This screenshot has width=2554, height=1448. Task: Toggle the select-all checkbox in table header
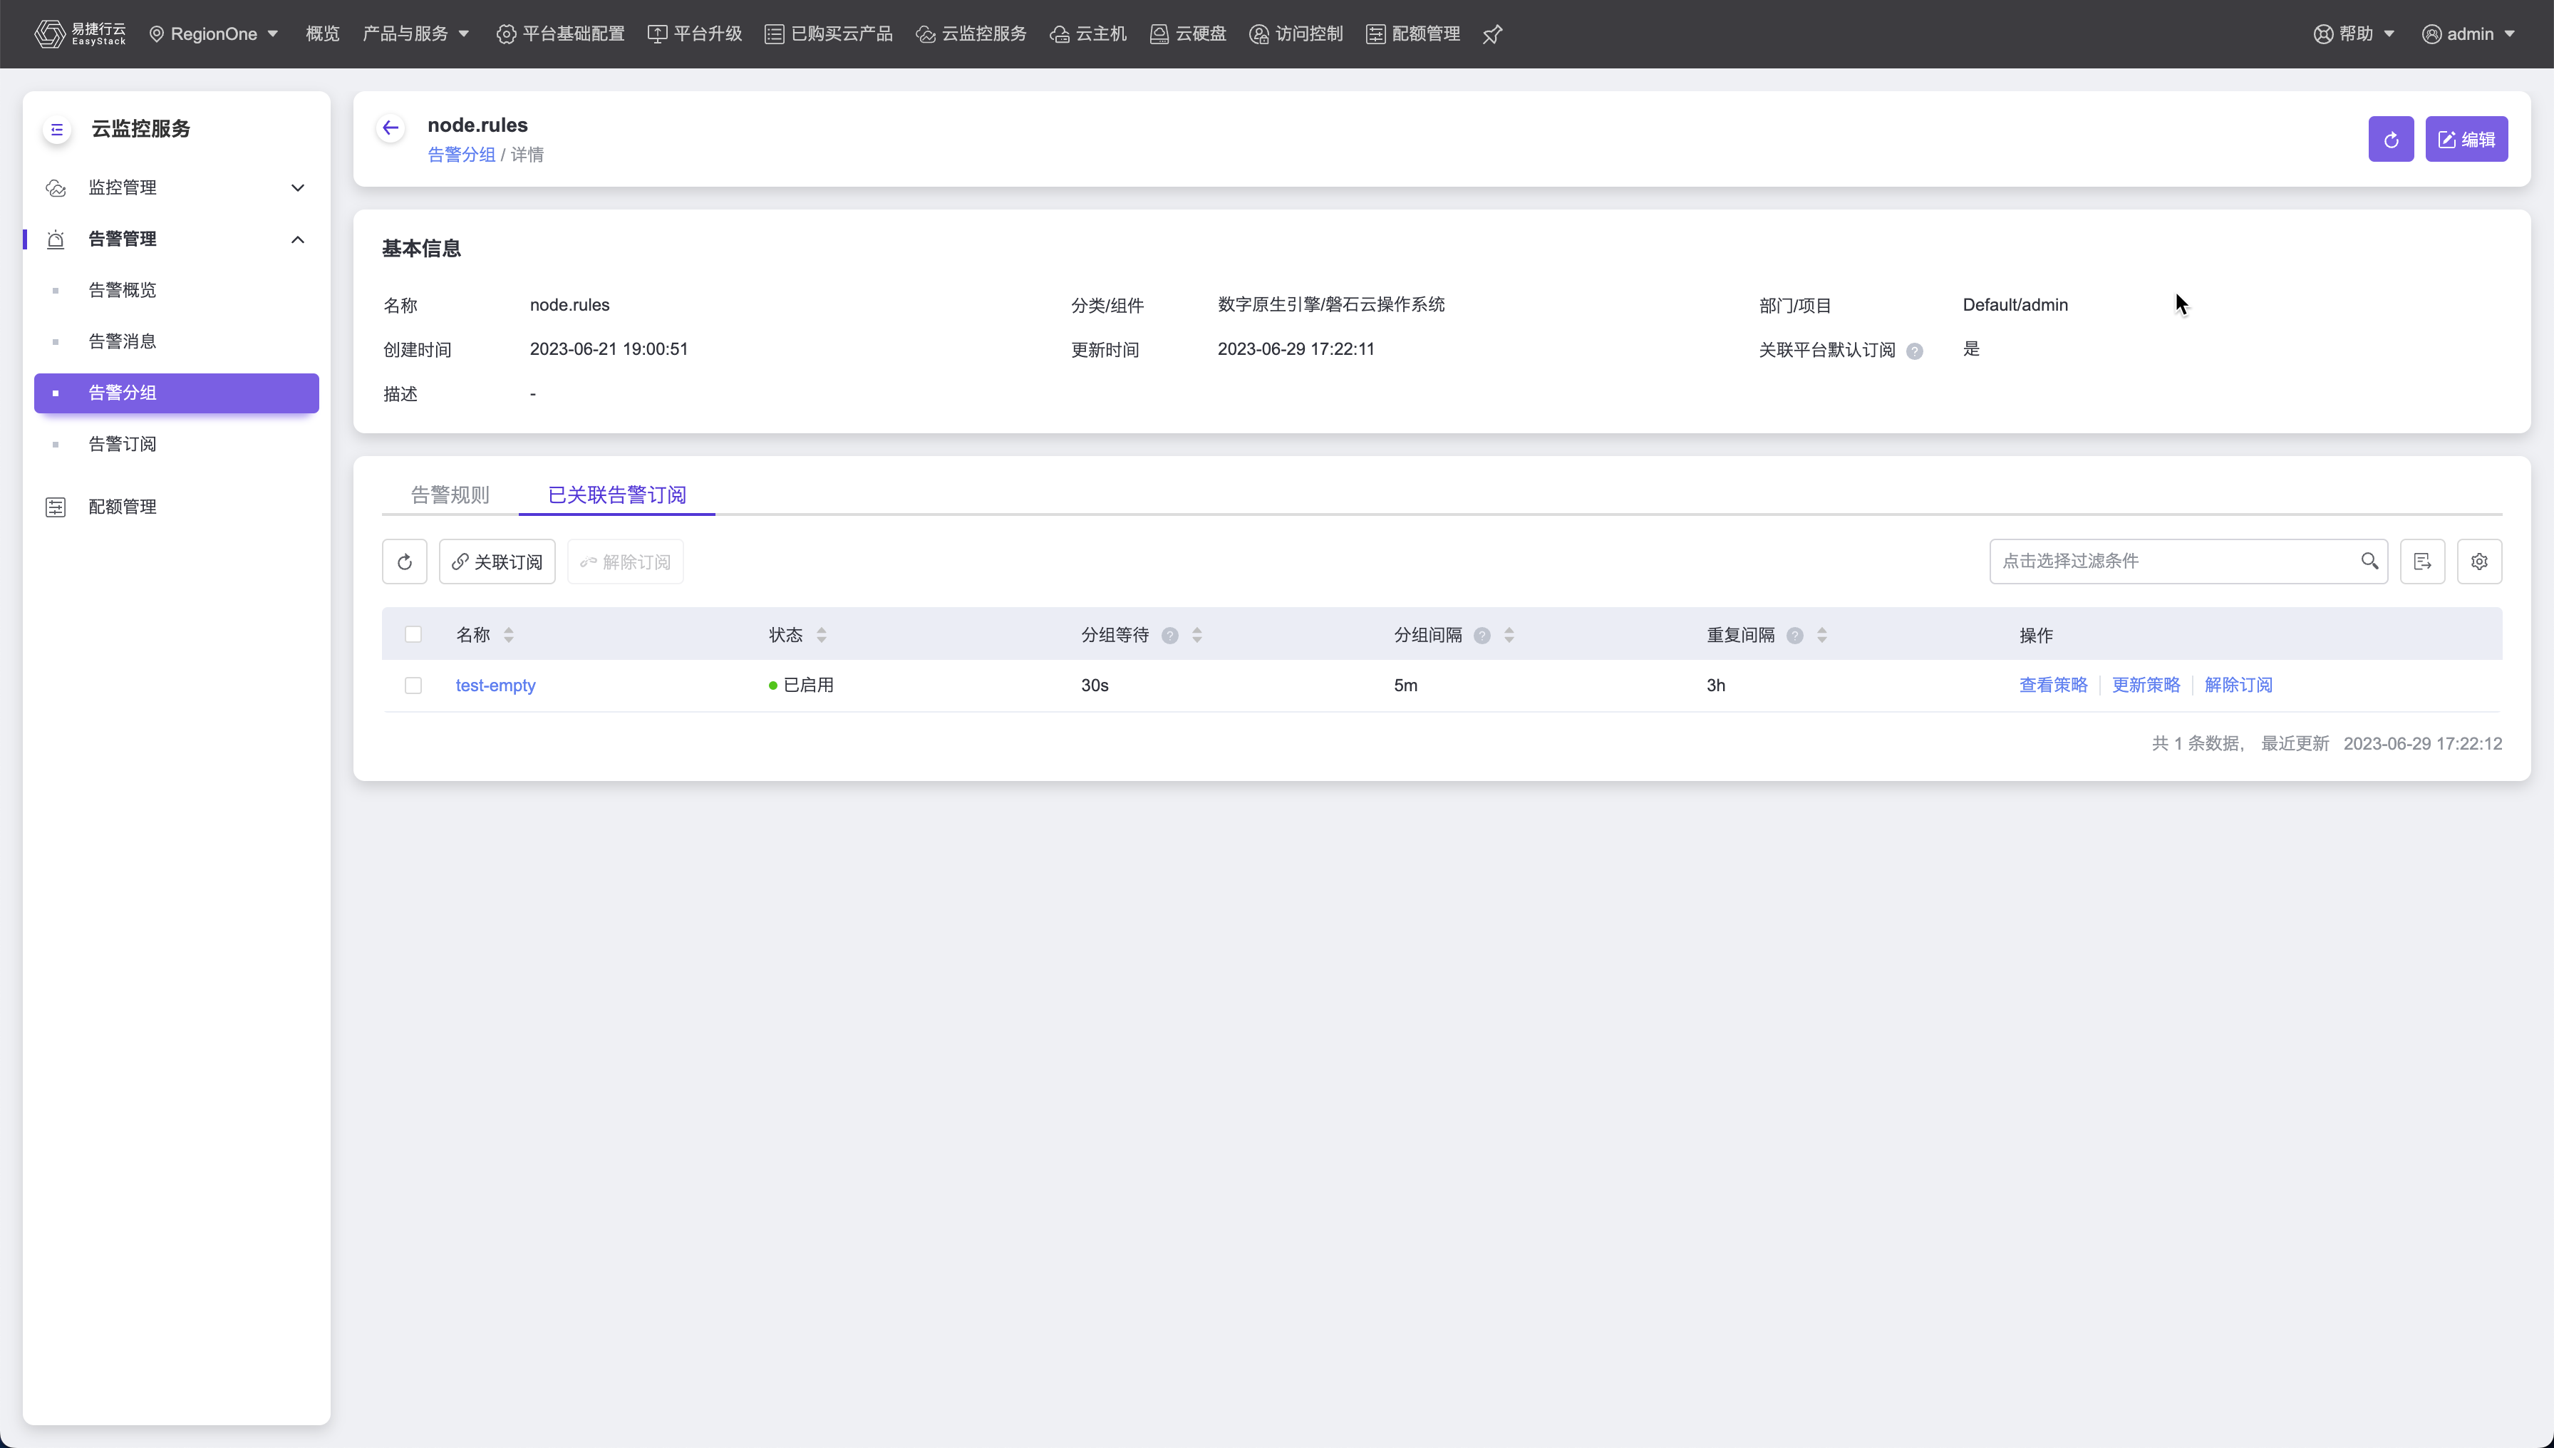(x=413, y=634)
